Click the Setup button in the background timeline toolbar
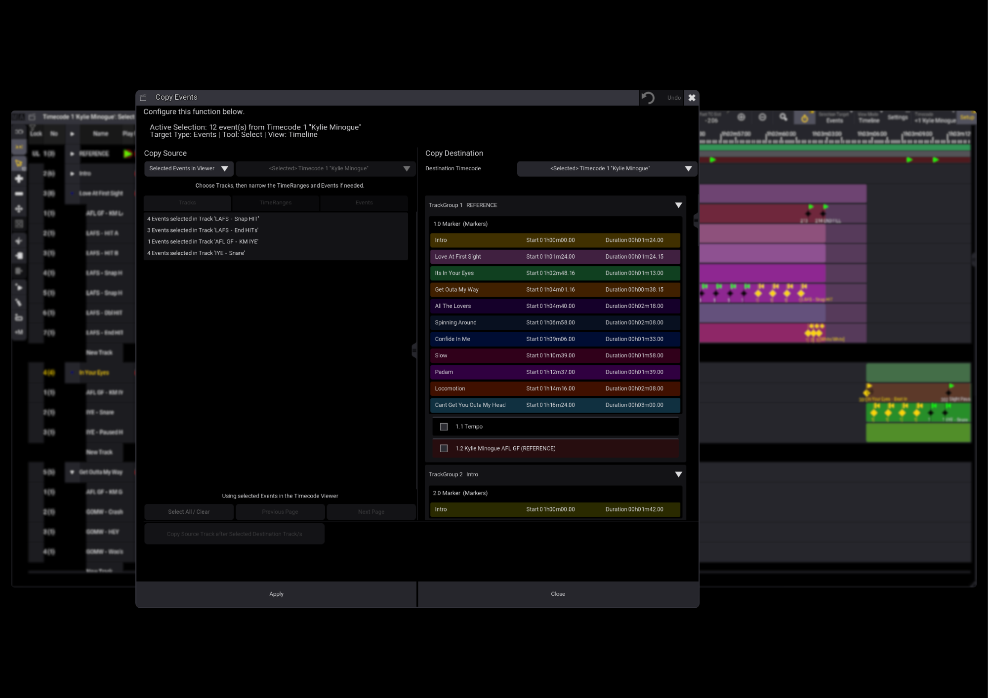Viewport: 988px width, 698px height. click(967, 117)
